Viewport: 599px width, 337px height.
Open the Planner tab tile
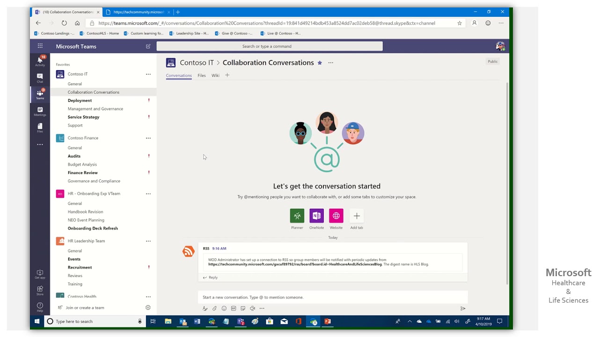[297, 216]
